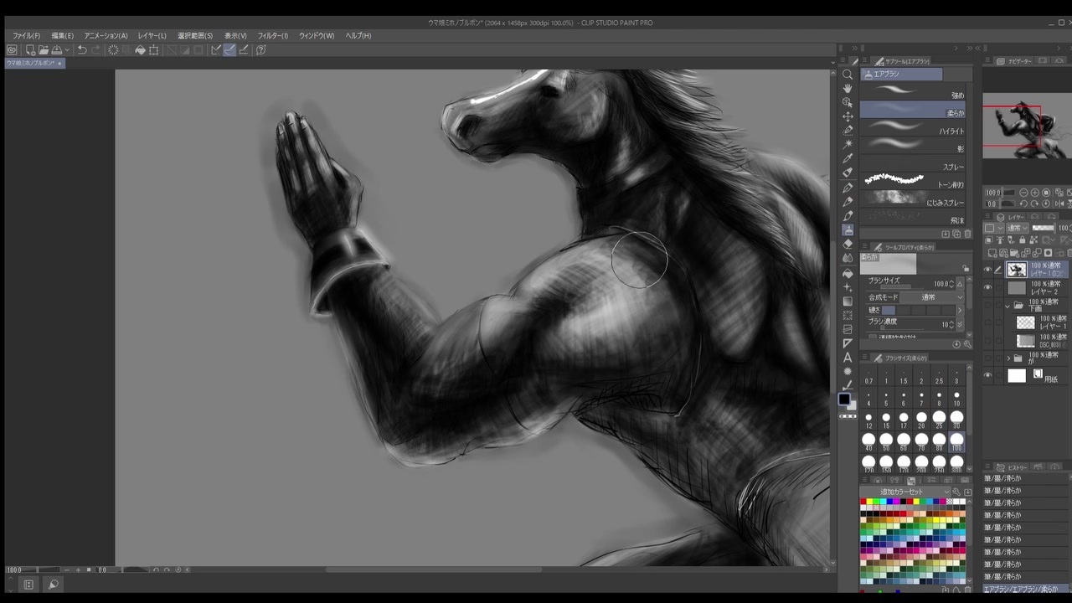Select the Hand move tool

pos(848,88)
